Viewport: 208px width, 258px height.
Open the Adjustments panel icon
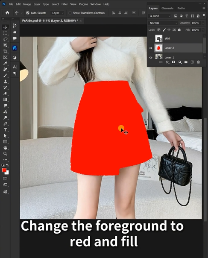(x=15, y=58)
